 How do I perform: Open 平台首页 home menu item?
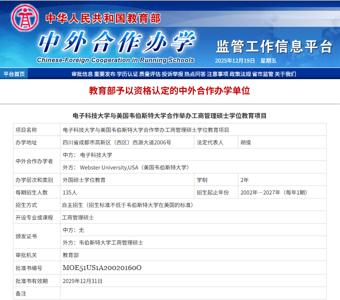(x=14, y=74)
